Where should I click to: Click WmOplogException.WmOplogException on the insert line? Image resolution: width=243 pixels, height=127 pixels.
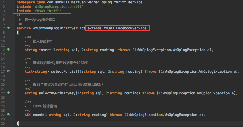(x=172, y=50)
